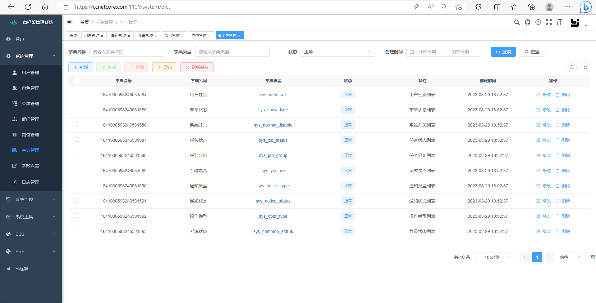Select 菜单管理 in the sidebar
Screen dimensions: 596x303
click(30, 103)
